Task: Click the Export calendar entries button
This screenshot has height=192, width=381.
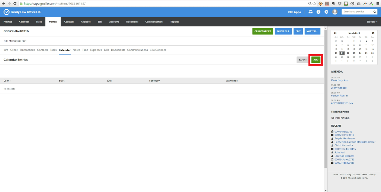Action: tap(303, 60)
